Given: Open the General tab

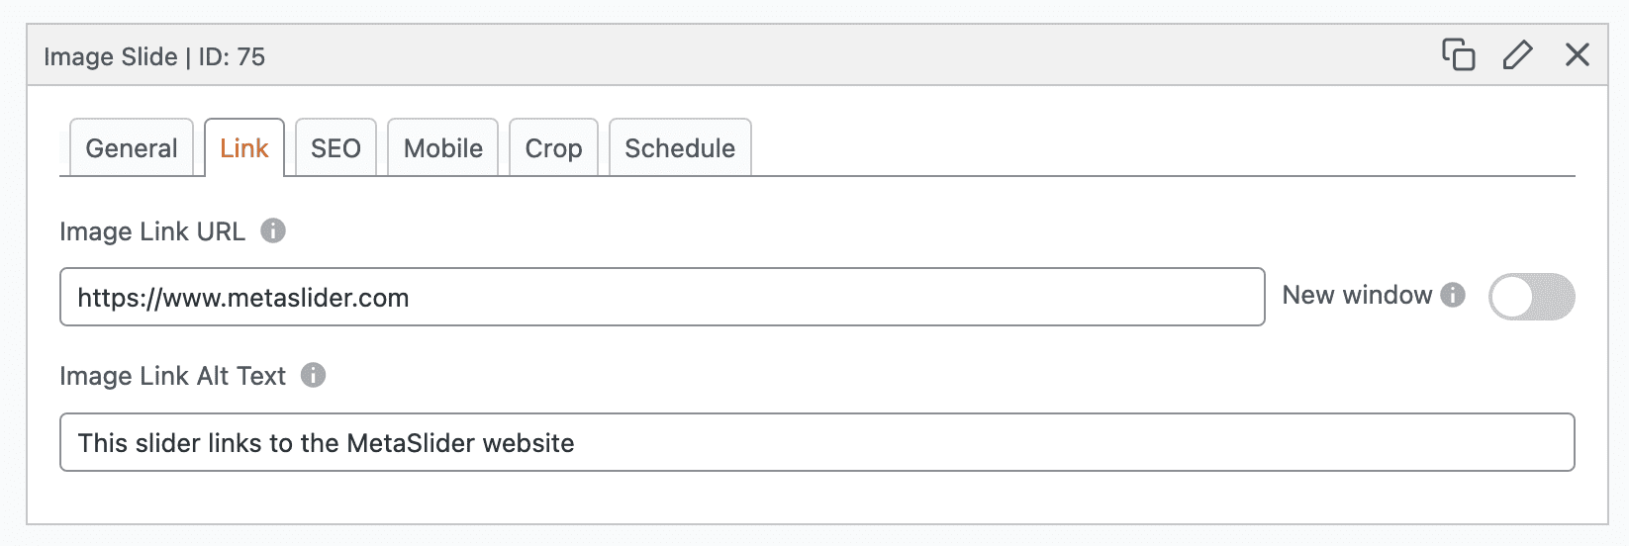Looking at the screenshot, I should [132, 148].
